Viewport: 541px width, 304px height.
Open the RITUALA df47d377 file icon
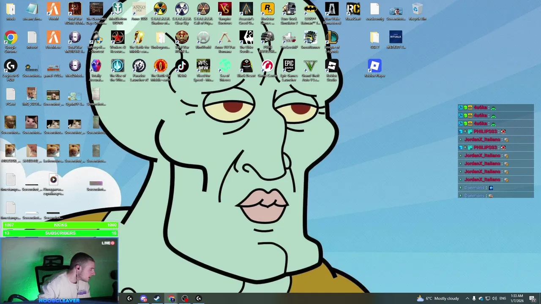(x=396, y=40)
